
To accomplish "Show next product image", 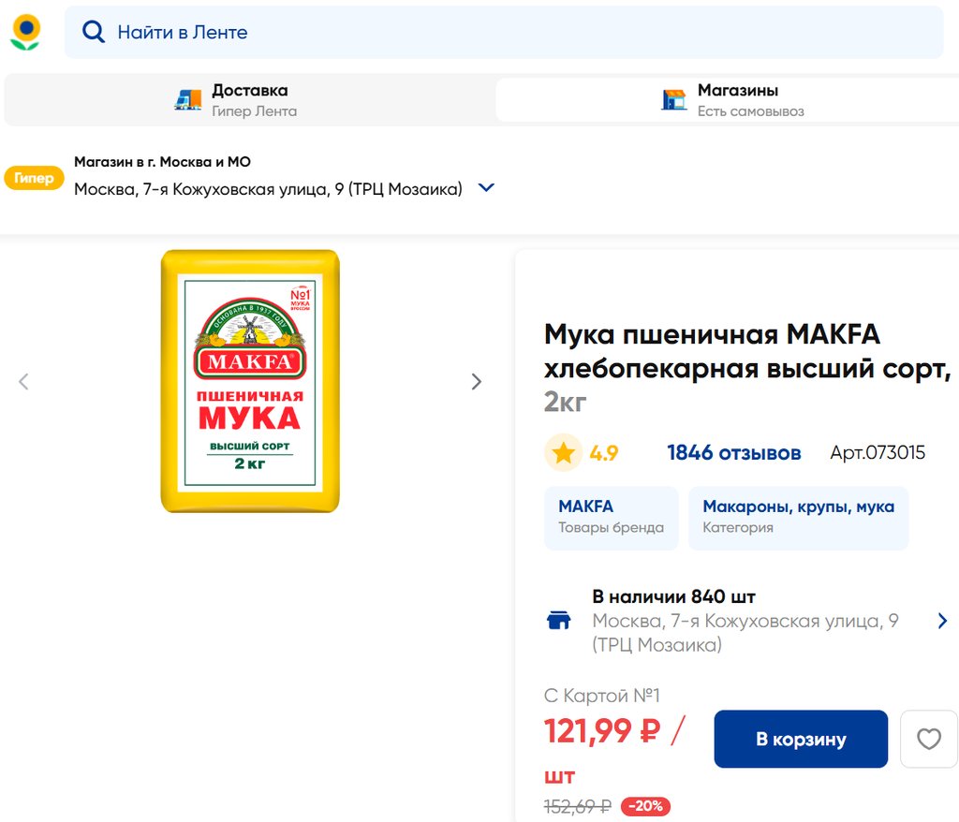I will coord(477,381).
